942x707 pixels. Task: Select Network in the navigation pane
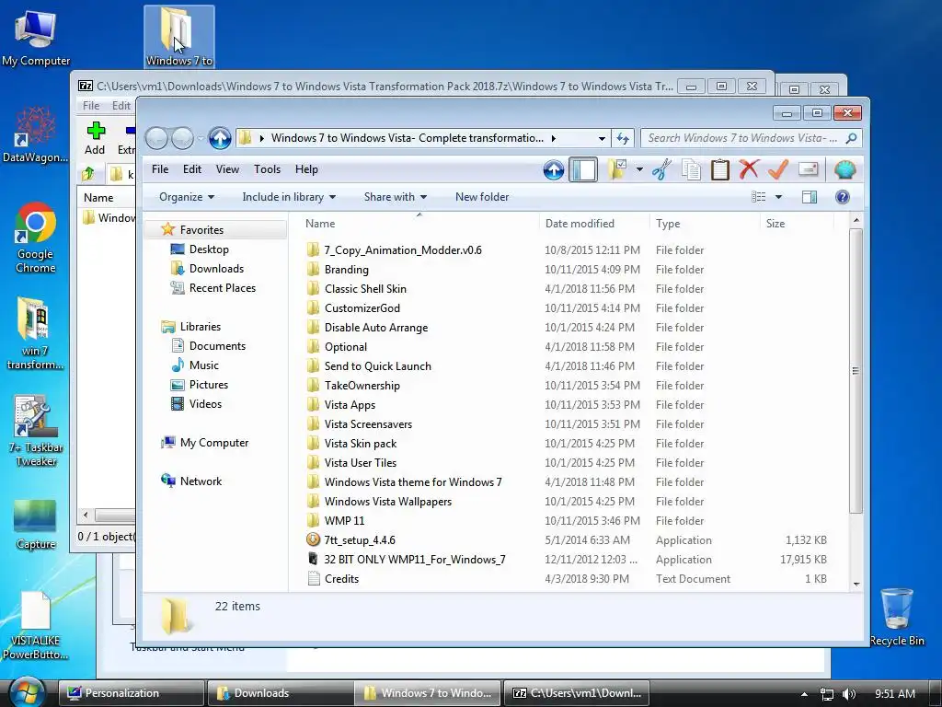point(201,481)
